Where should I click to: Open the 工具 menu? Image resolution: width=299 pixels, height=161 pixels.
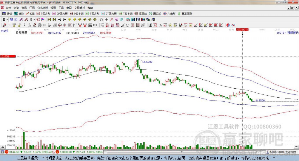pyautogui.click(x=61, y=8)
